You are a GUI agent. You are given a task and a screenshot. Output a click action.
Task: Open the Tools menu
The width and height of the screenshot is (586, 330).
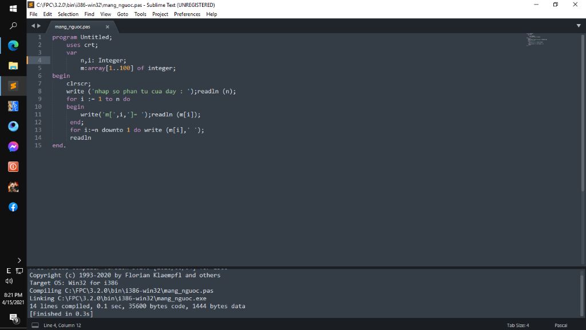[140, 14]
